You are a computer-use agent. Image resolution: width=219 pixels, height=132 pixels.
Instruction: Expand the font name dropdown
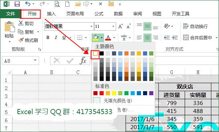tap(91, 26)
